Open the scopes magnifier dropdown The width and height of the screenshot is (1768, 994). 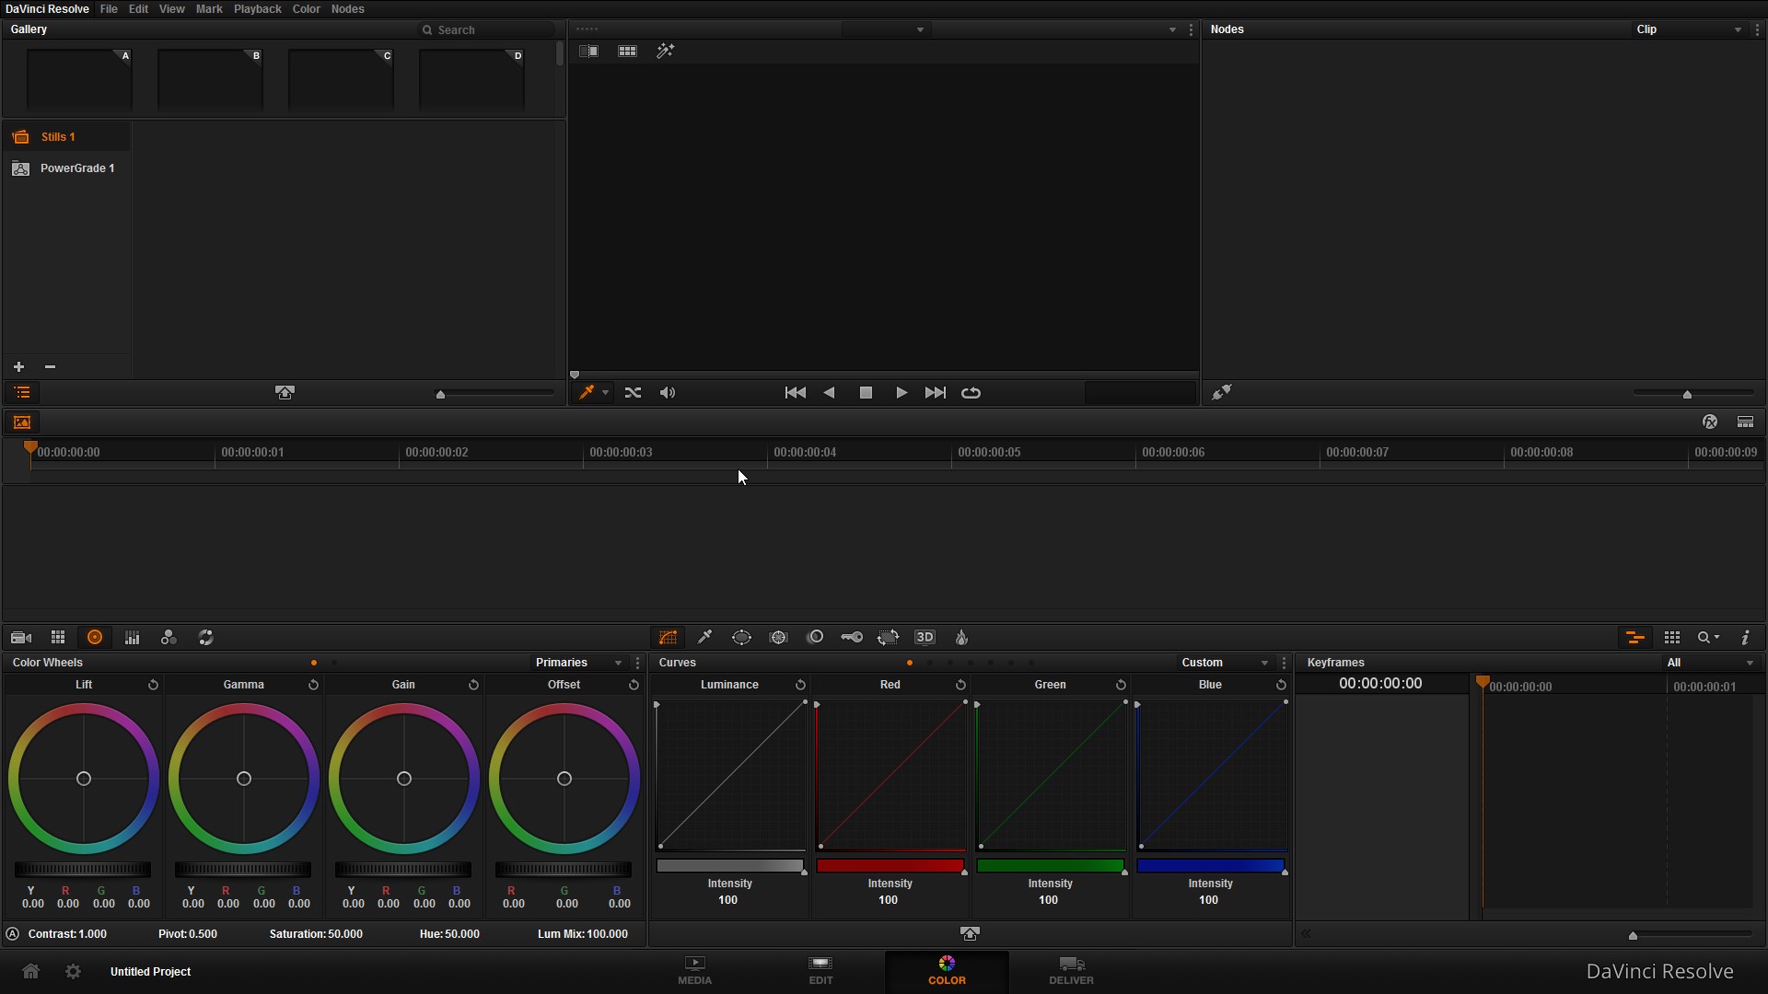coord(1709,638)
